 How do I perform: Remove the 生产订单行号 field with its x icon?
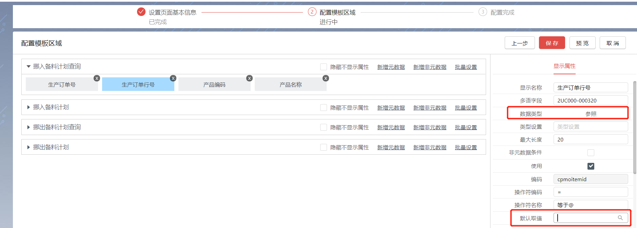(x=173, y=78)
